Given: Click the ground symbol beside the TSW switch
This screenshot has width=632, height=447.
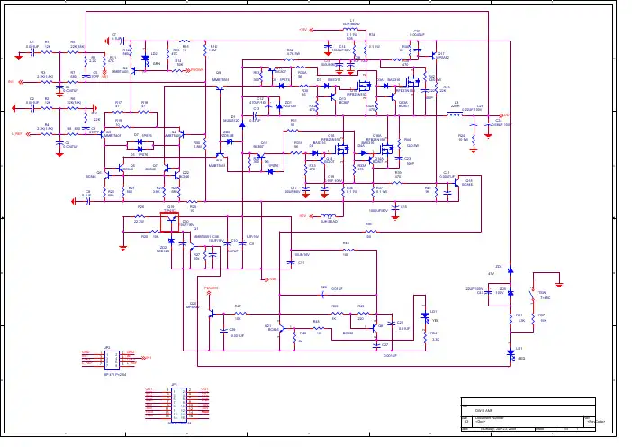Looking at the screenshot, I should [559, 285].
